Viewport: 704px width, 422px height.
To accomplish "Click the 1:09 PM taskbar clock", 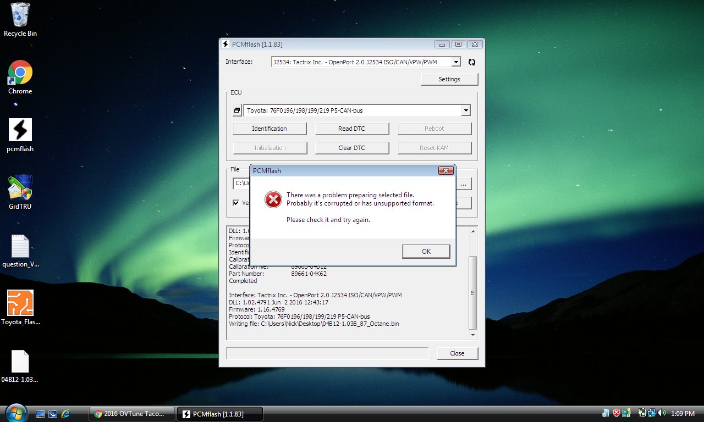I will [683, 414].
